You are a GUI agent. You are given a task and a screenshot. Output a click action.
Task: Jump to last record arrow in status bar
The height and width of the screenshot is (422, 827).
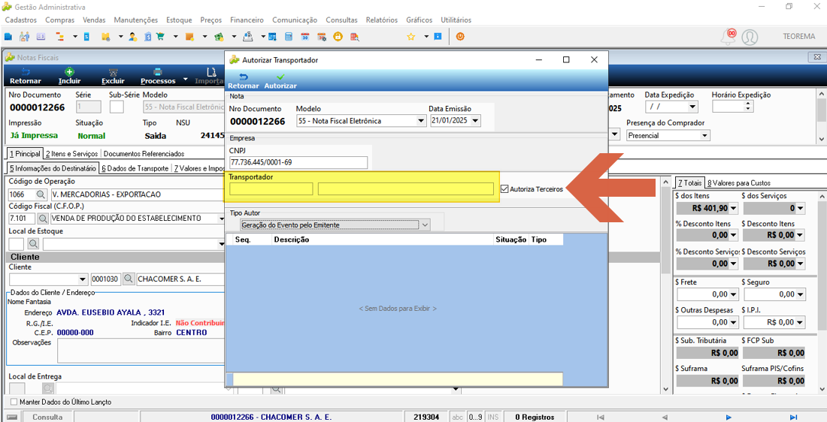[792, 417]
